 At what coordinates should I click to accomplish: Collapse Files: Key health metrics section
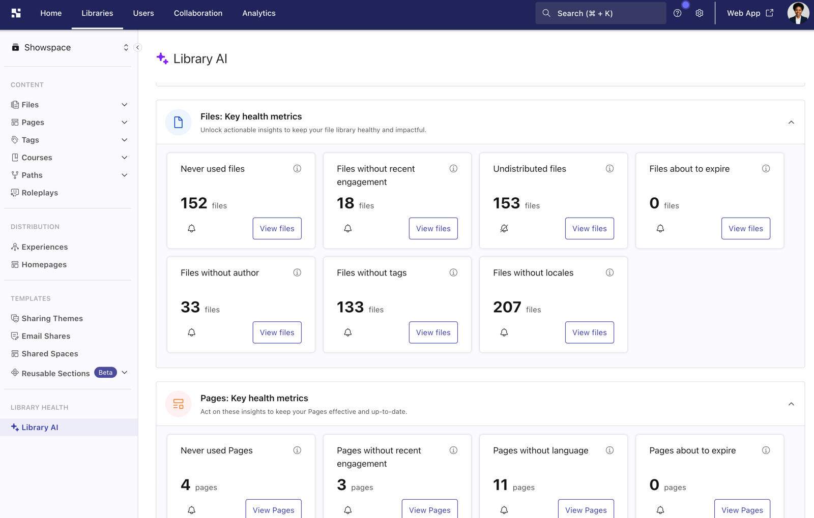[791, 123]
